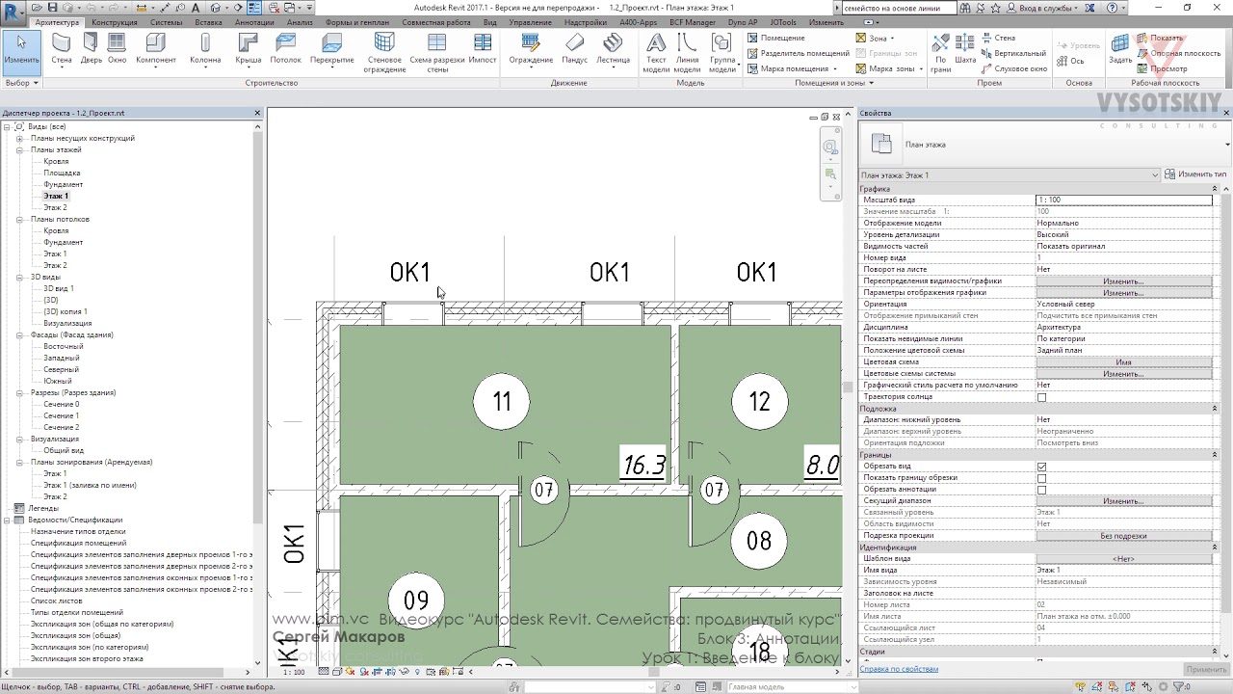Toggle the Траектория солнца checkbox

point(1041,397)
